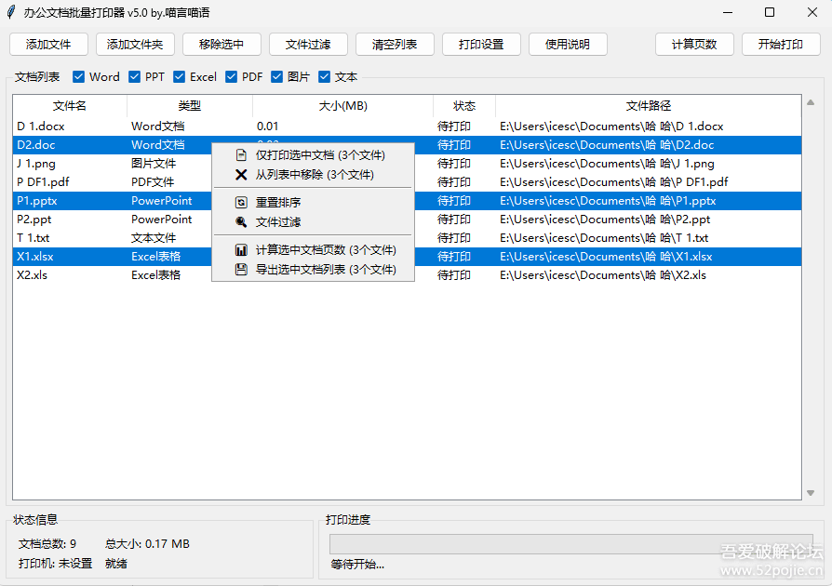832x586 pixels.
Task: Click the print progress bar
Action: pos(570,543)
